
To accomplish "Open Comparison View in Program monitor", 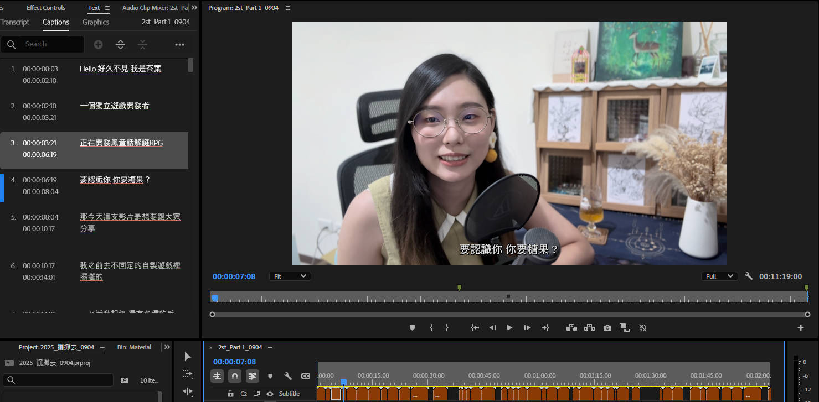I will point(625,328).
